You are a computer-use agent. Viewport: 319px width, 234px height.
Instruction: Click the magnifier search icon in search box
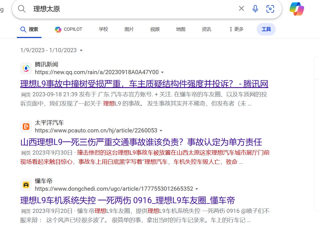point(22,9)
